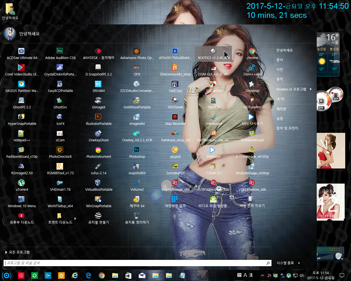351x281 pixels.
Task: Open 사진 from right panel
Action: 279,69
